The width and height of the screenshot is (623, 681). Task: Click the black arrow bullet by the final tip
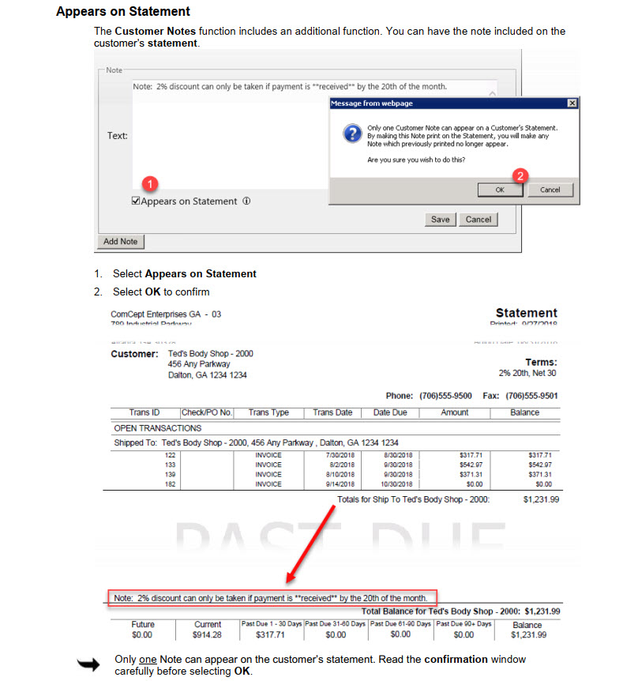tap(88, 664)
